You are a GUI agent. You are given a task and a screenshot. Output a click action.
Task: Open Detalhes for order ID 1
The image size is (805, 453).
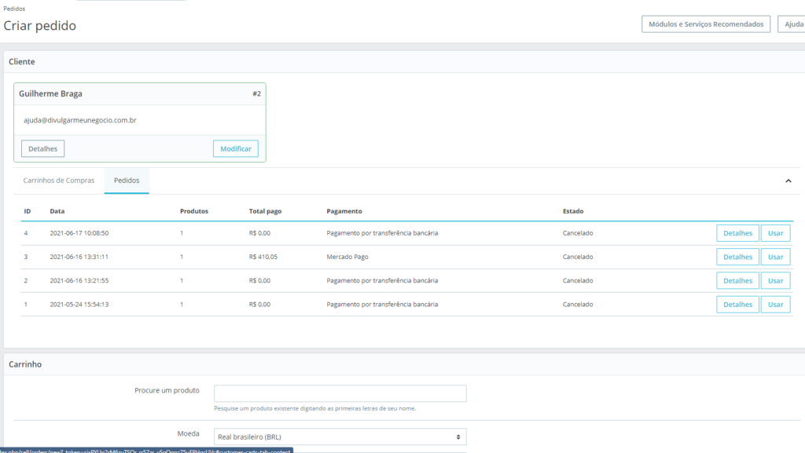[737, 305]
